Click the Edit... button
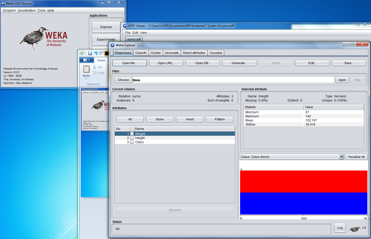The width and height of the screenshot is (371, 239). [x=312, y=63]
